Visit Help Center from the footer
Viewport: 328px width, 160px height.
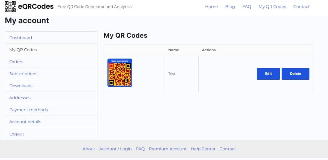[x=203, y=149]
